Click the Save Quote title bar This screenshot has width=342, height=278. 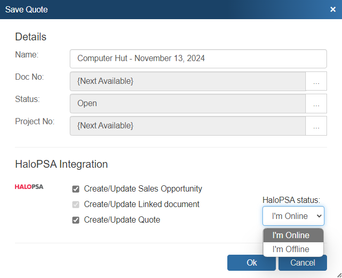click(155, 9)
